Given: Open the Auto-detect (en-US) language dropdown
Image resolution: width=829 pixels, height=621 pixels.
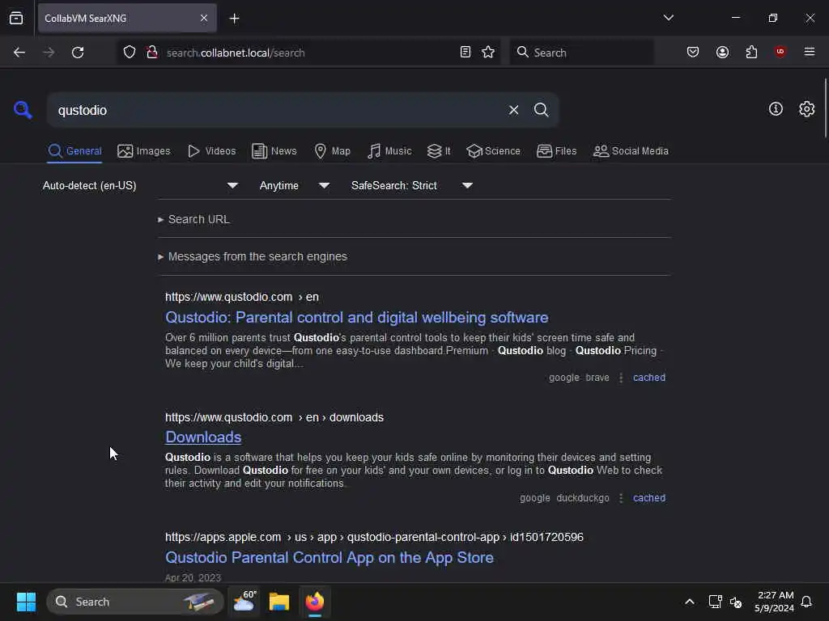Looking at the screenshot, I should point(140,185).
